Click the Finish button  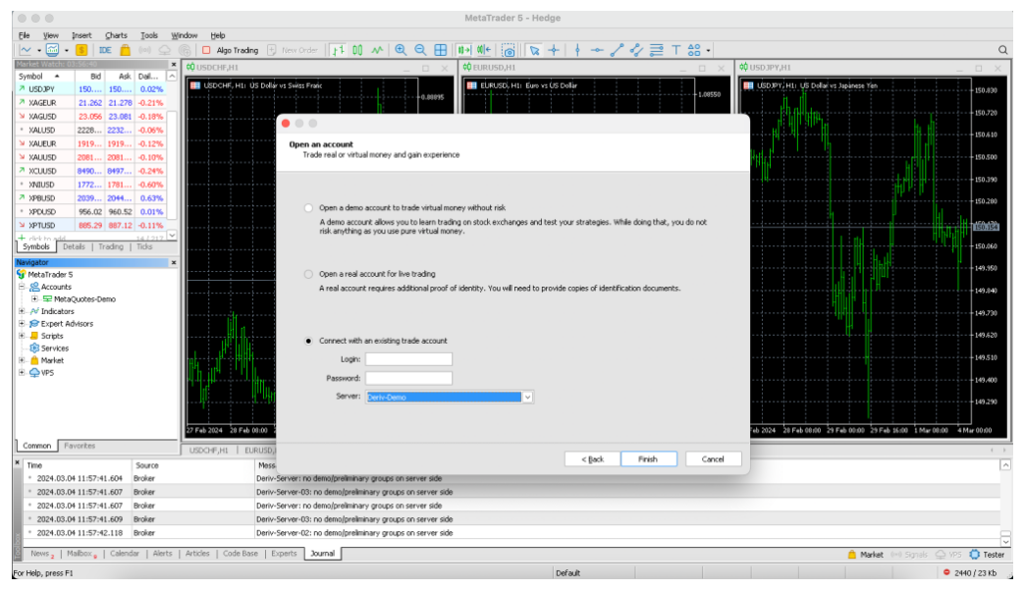click(x=648, y=458)
